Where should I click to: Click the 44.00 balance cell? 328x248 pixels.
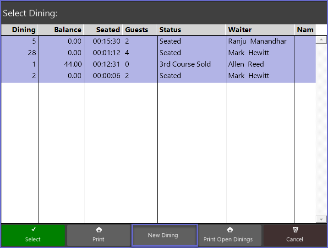[x=73, y=64]
